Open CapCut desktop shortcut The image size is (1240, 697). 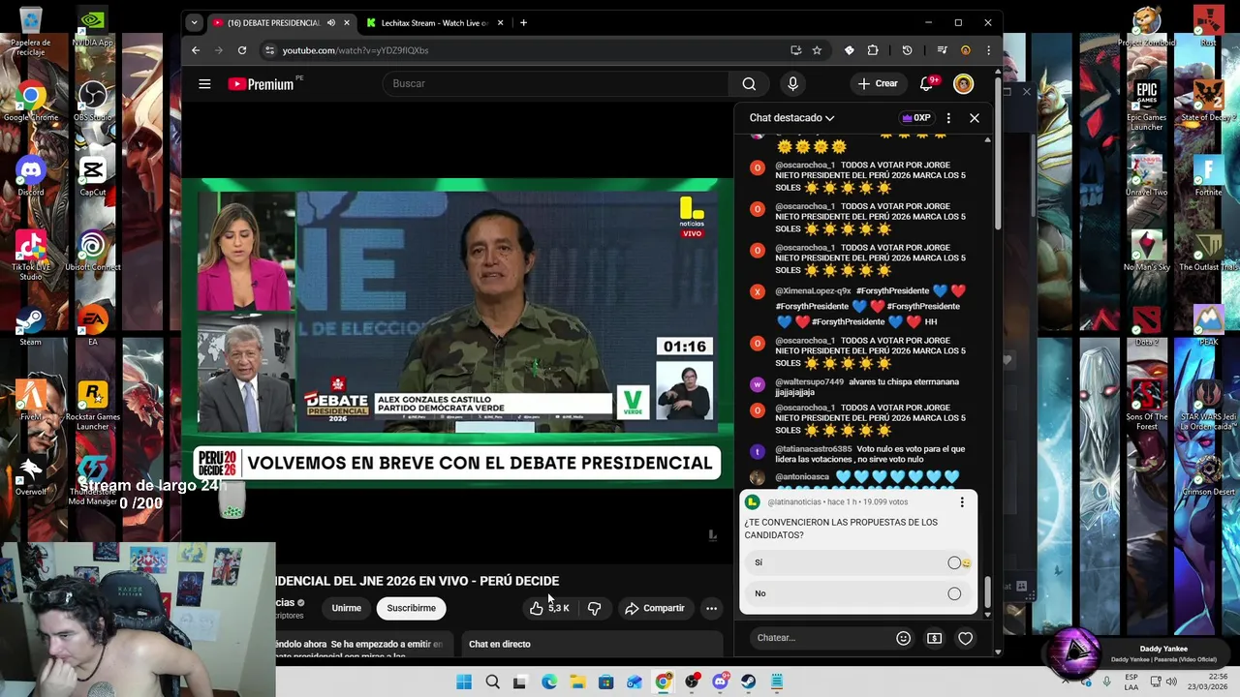point(92,175)
